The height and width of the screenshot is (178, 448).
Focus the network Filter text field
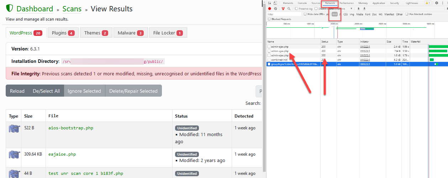[x=284, y=14]
